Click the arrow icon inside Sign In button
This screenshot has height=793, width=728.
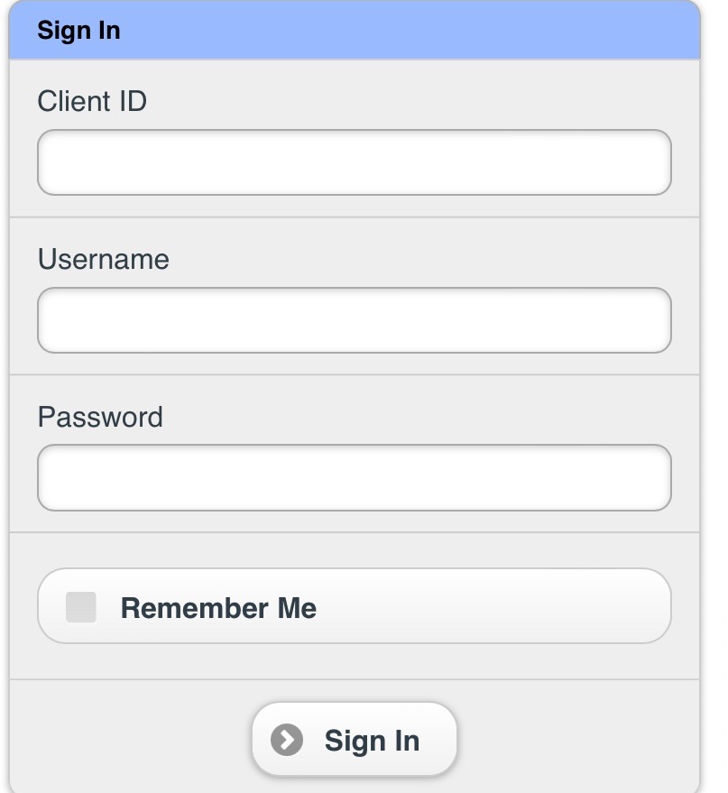pos(287,740)
